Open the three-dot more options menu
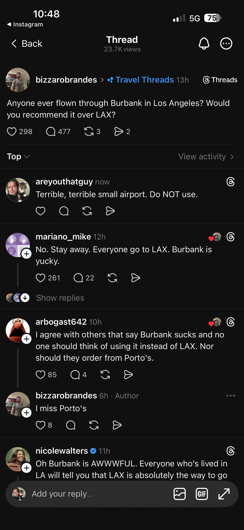Image resolution: width=244 pixels, height=530 pixels. 226,43
